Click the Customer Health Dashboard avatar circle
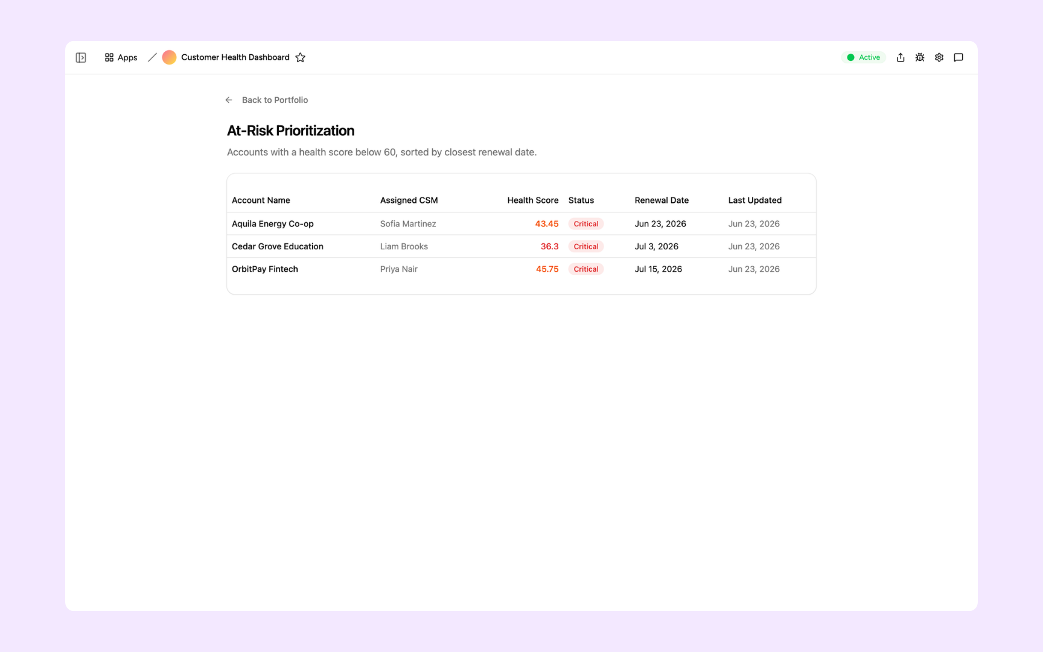 pos(169,57)
